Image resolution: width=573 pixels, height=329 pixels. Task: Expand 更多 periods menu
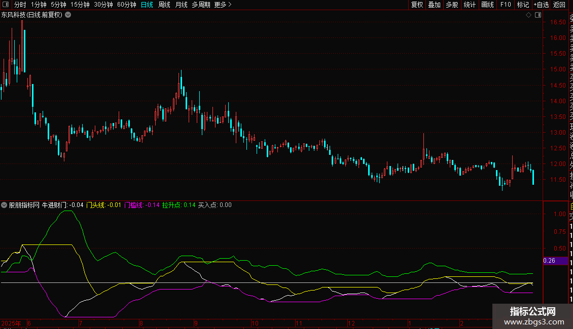pyautogui.click(x=223, y=5)
